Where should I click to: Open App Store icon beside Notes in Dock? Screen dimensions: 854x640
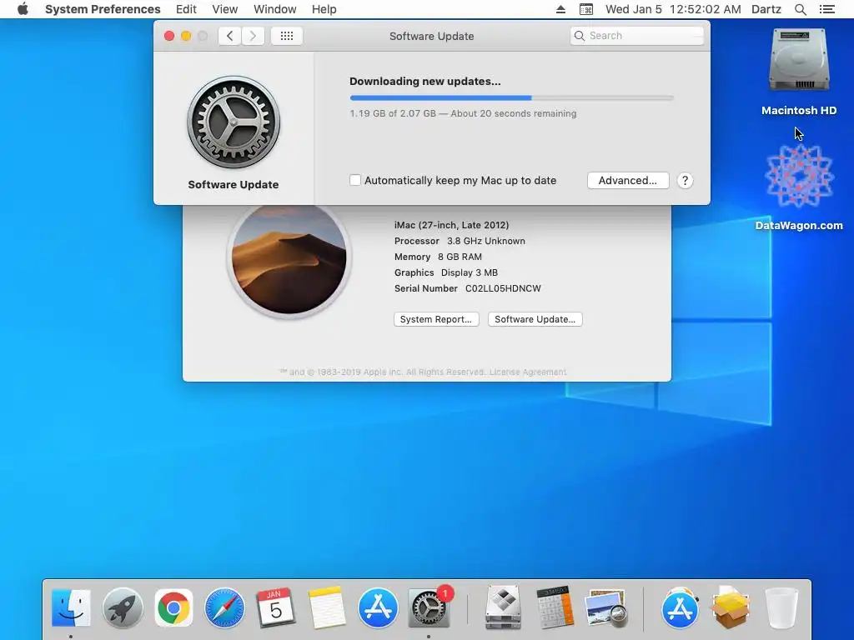(x=378, y=607)
